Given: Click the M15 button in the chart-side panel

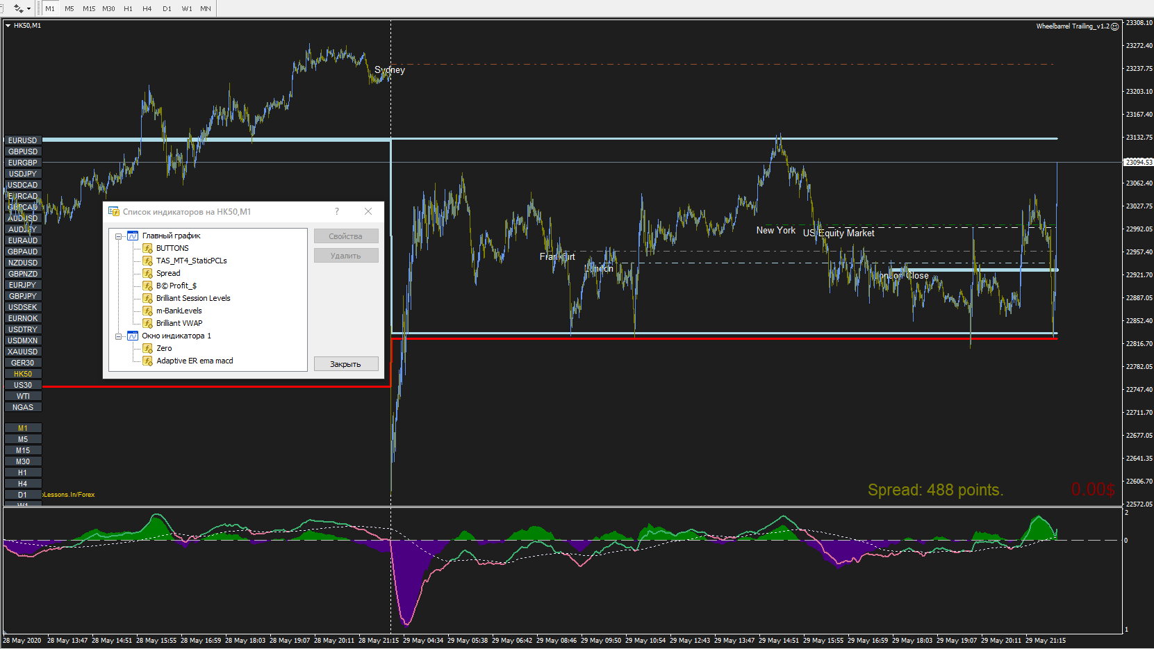Looking at the screenshot, I should tap(23, 450).
